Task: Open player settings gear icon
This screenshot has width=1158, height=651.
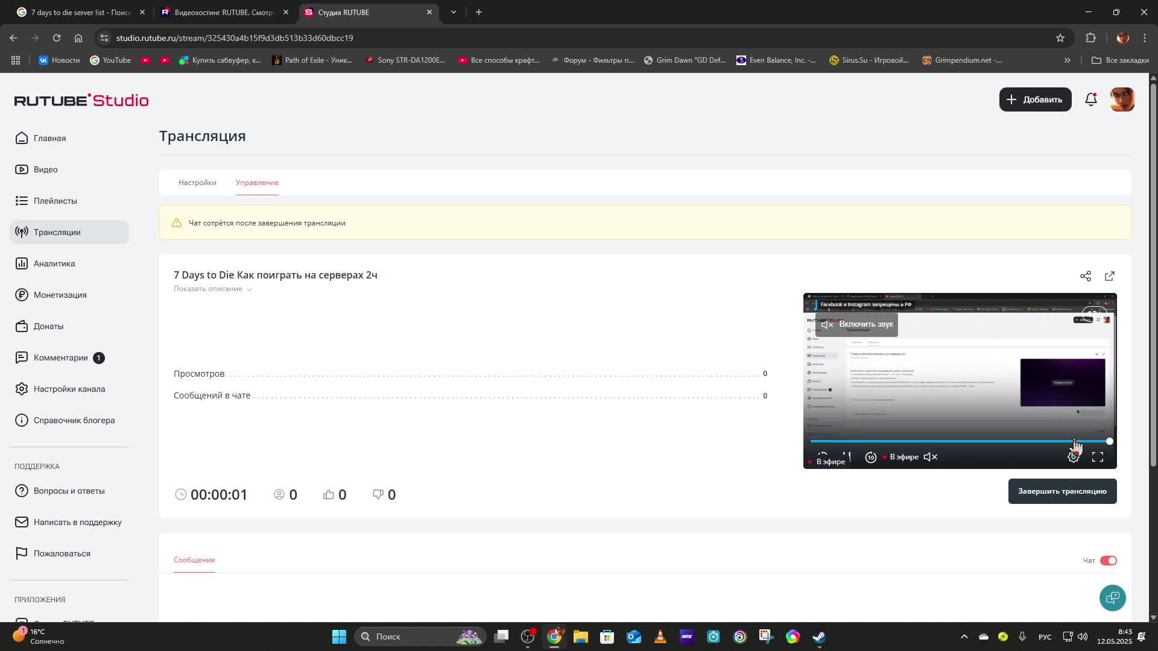Action: point(1073,458)
